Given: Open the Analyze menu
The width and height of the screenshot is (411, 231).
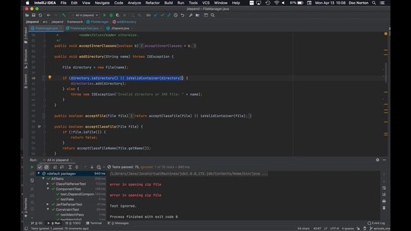Looking at the screenshot, I should coord(134,3).
